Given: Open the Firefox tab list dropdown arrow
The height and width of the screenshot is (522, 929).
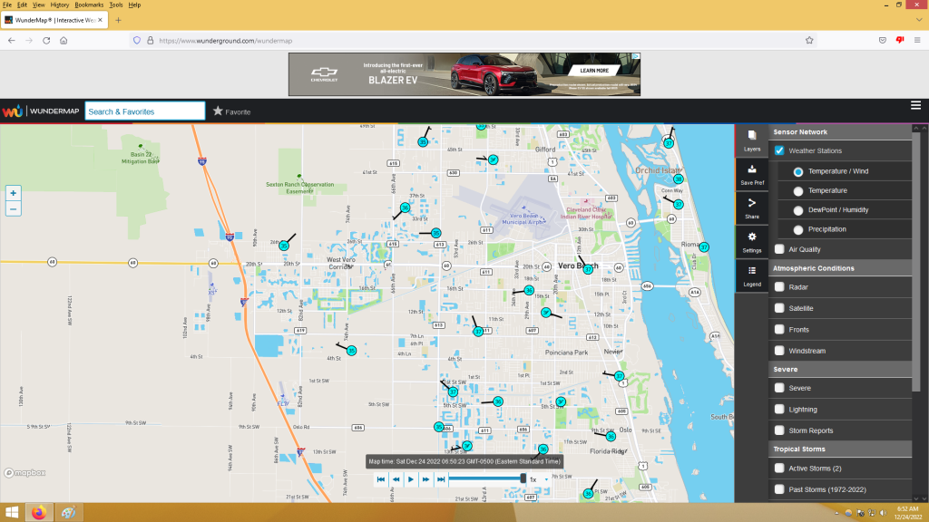Looking at the screenshot, I should click(919, 20).
